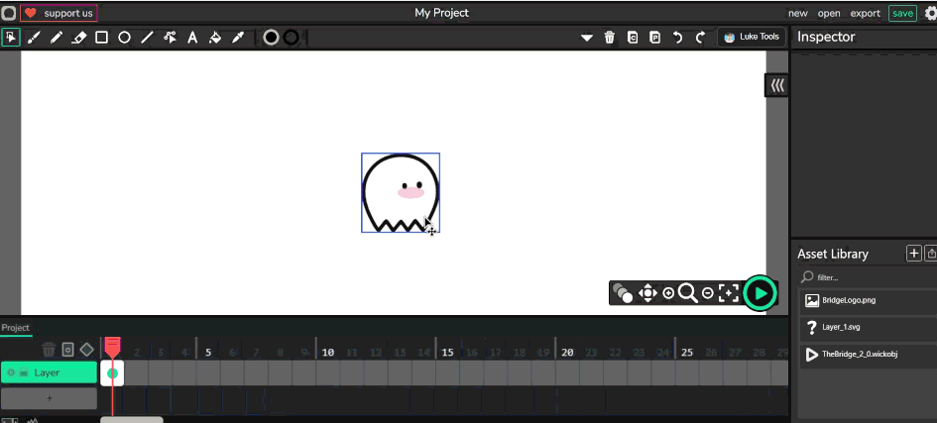Screen dimensions: 937x423
Task: Toggle visibility of Layer in timeline
Action: click(x=11, y=372)
